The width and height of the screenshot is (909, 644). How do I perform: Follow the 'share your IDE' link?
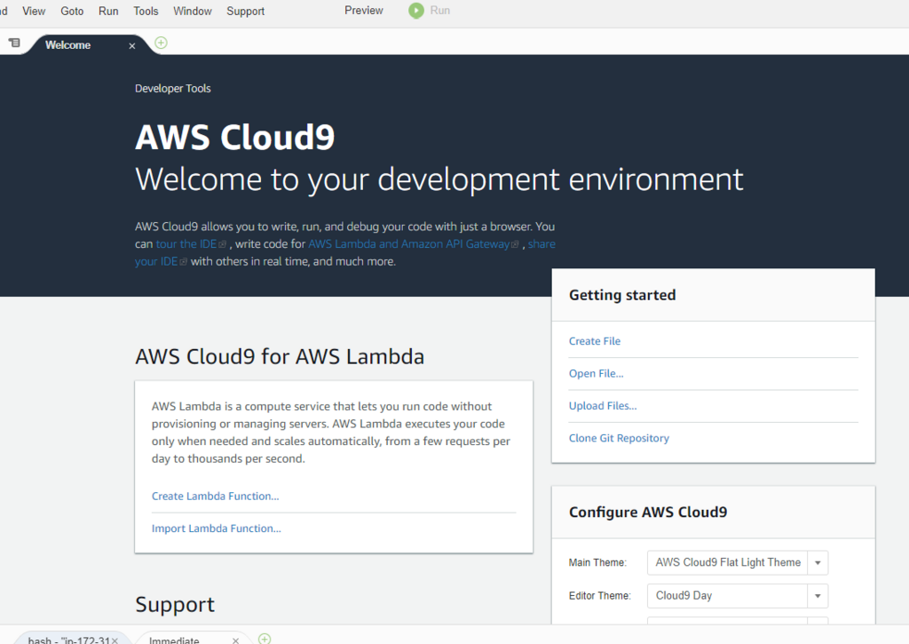541,244
